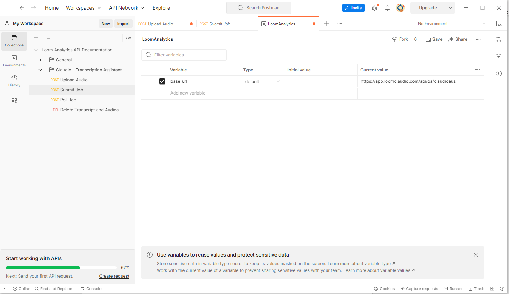Screen dimensions: 509x294
Task: Click the onboarding progress bar
Action: (61, 268)
